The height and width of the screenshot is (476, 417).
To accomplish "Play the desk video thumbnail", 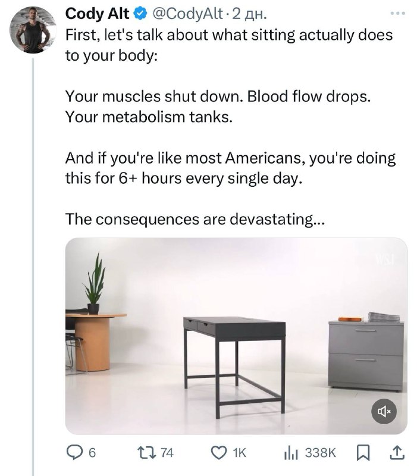I will pos(236,336).
